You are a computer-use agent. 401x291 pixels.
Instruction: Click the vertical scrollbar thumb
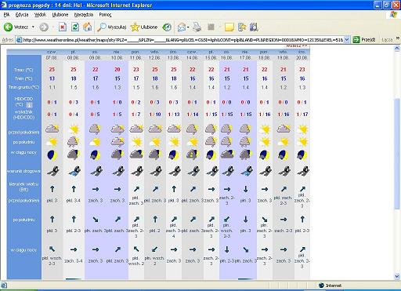point(397,154)
